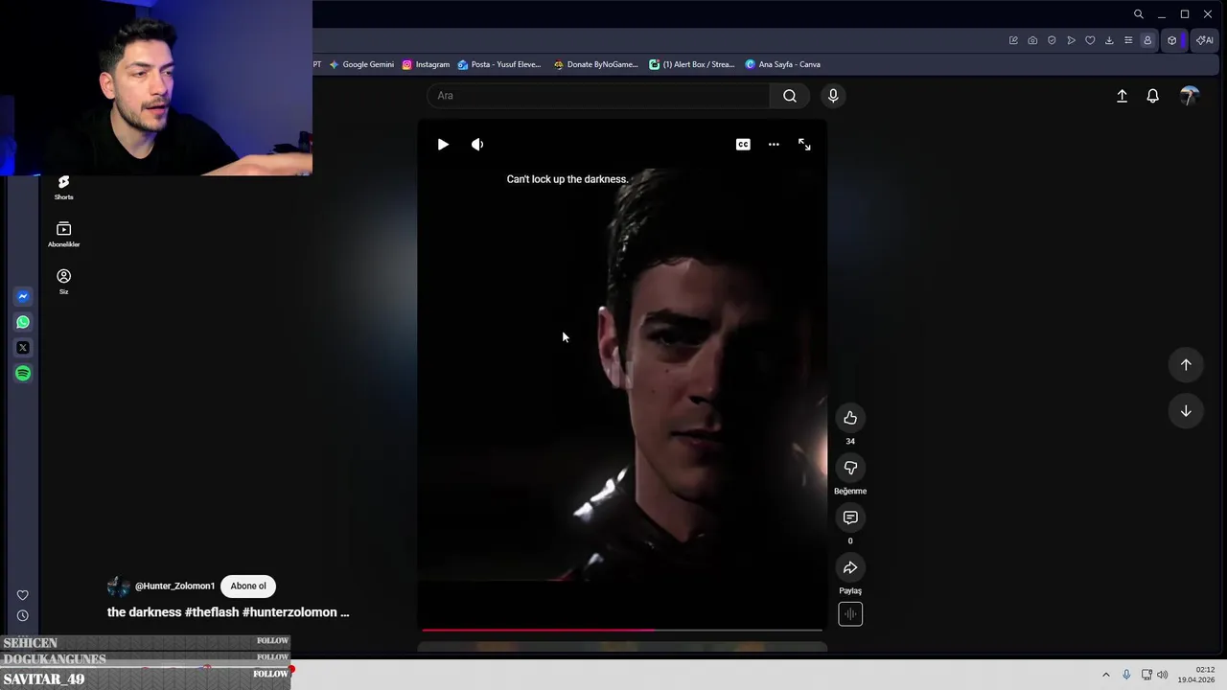Mute the Shorts video volume
1227x690 pixels.
click(x=477, y=145)
